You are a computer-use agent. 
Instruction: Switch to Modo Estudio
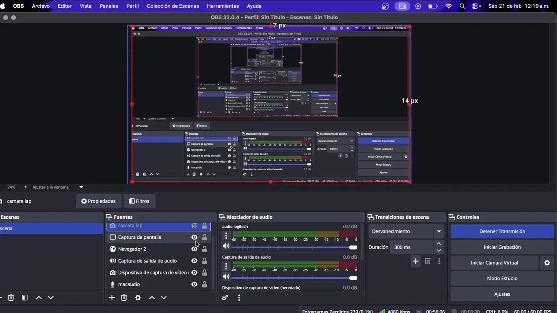pyautogui.click(x=502, y=278)
